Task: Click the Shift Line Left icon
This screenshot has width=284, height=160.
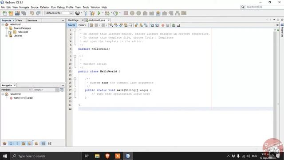Action: point(152,25)
